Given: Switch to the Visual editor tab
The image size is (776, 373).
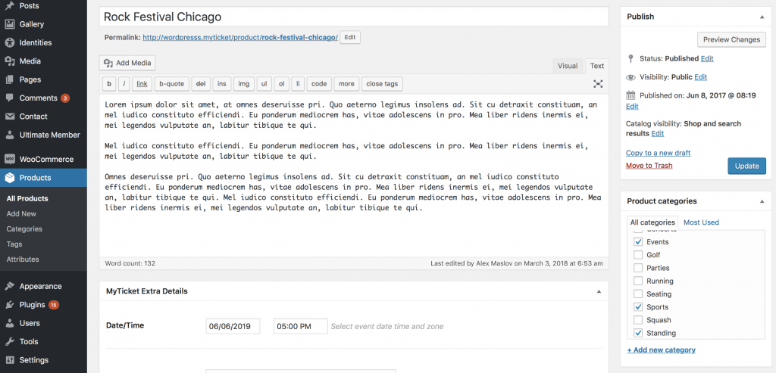Looking at the screenshot, I should click(568, 66).
